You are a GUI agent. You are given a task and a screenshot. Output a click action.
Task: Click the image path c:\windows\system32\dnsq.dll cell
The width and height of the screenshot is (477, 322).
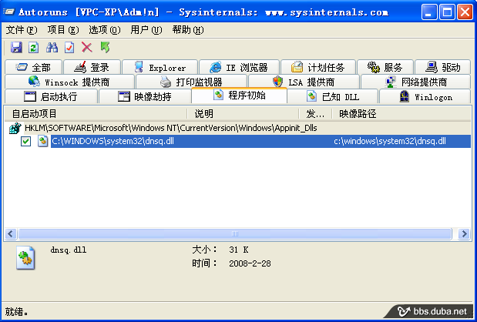390,141
